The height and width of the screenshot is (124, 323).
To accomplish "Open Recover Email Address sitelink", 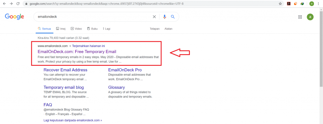I will click(x=66, y=70).
